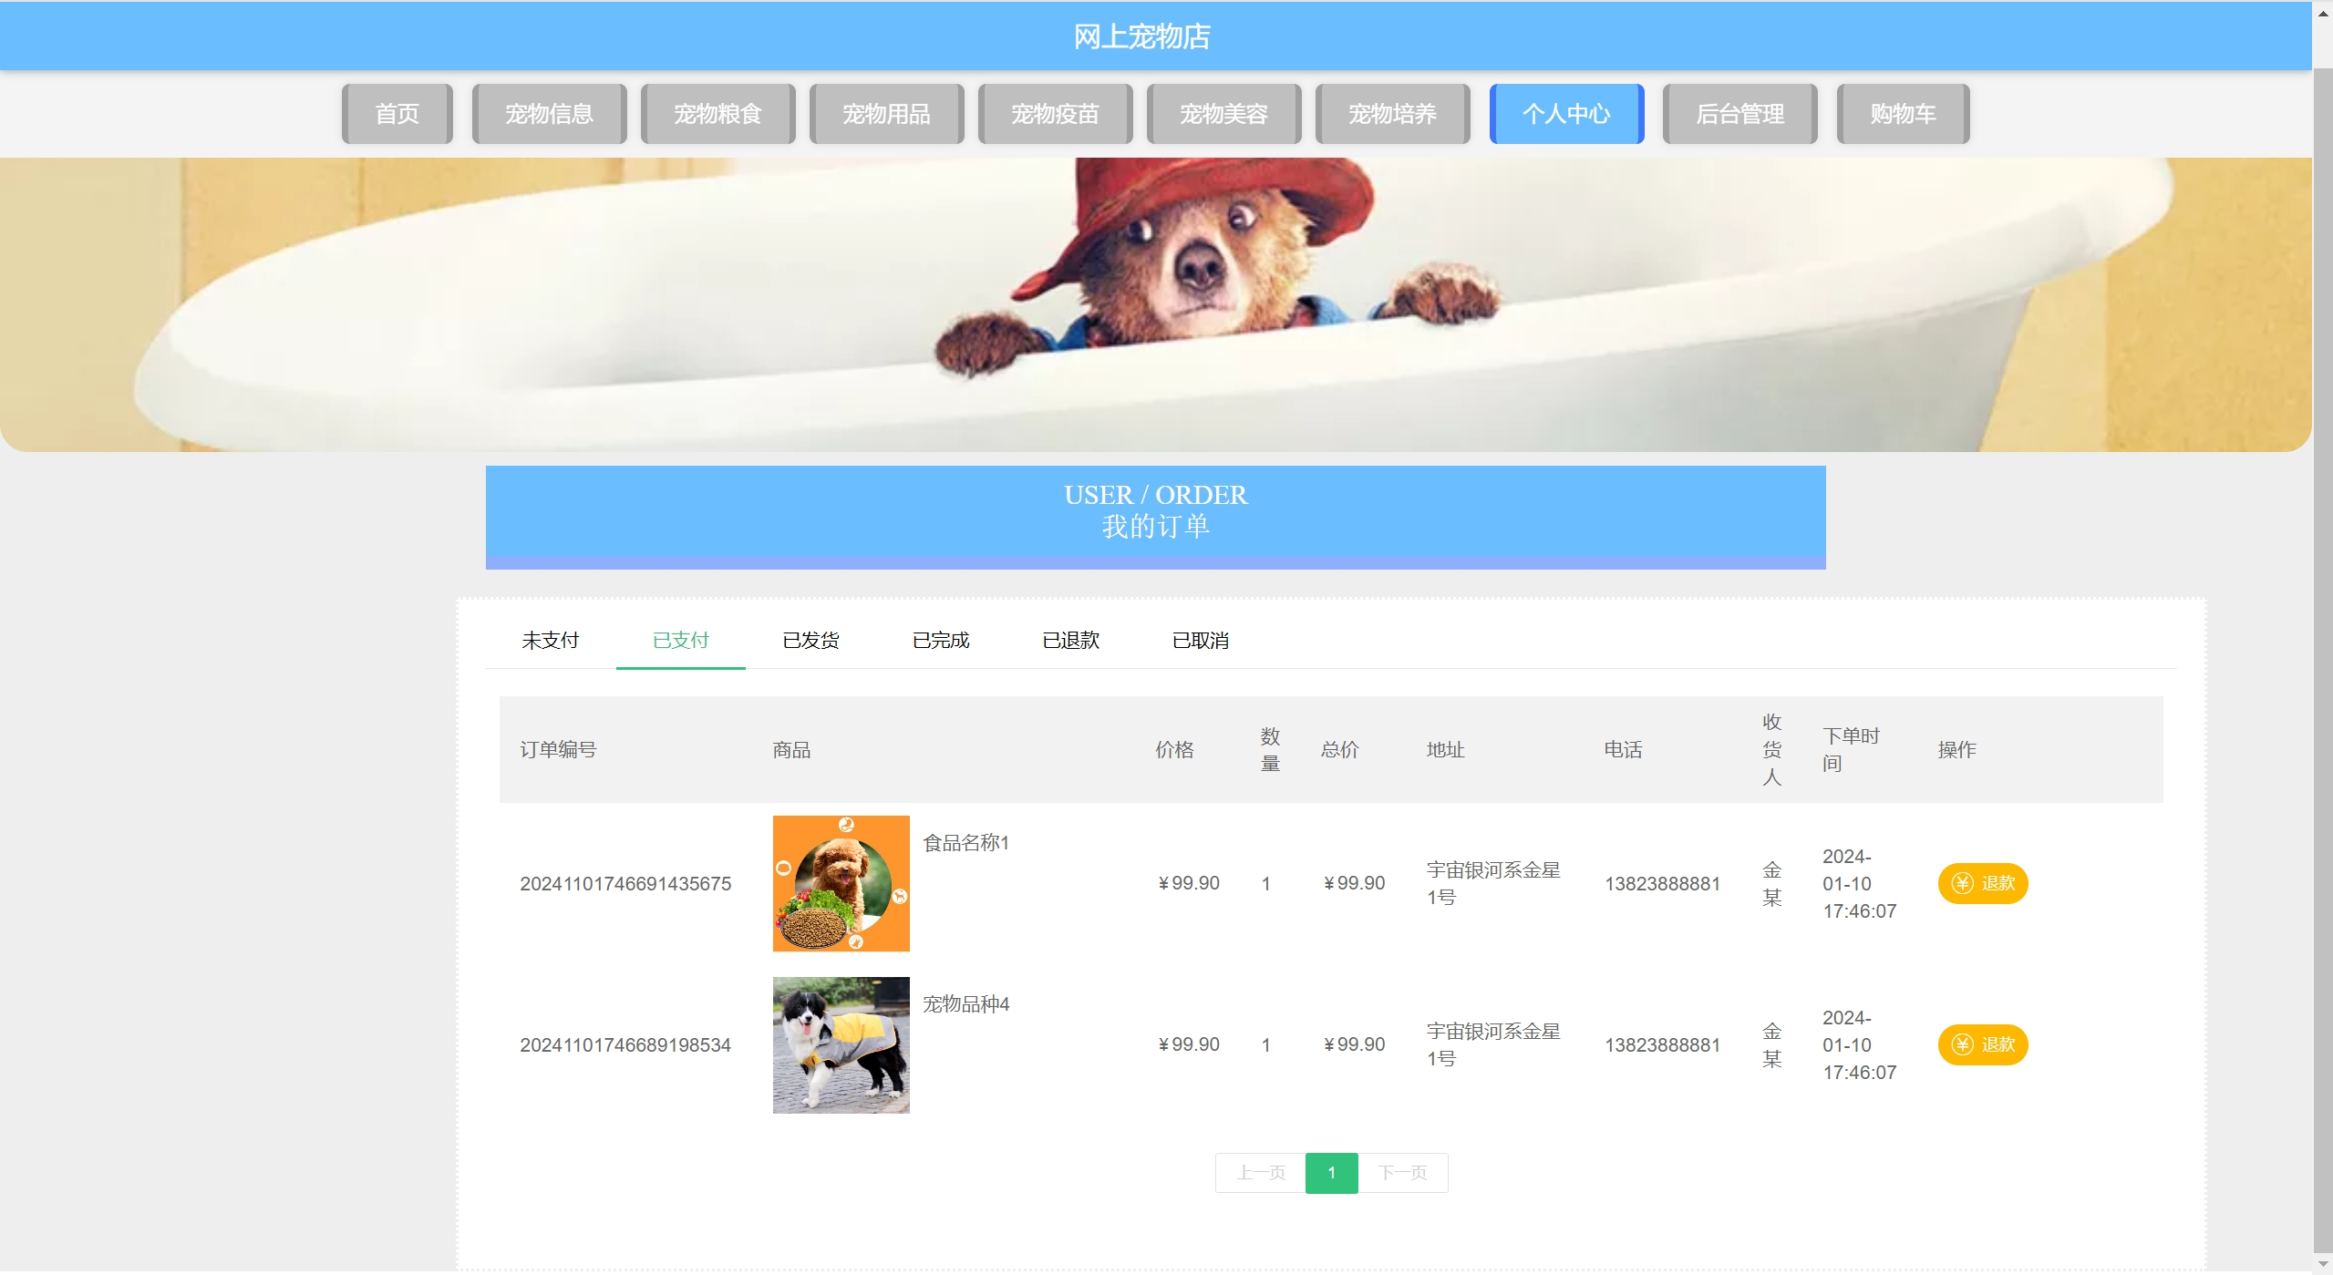Click the 宠物品种4 dog thumbnail

pyautogui.click(x=841, y=1044)
